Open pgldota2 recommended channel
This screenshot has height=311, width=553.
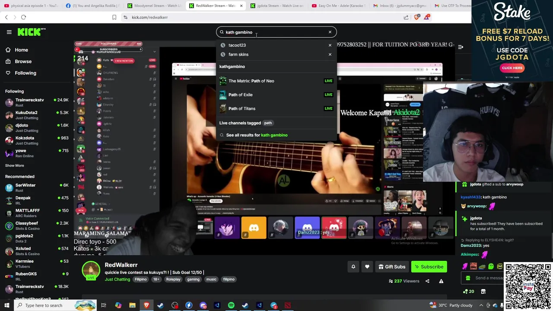(37, 238)
